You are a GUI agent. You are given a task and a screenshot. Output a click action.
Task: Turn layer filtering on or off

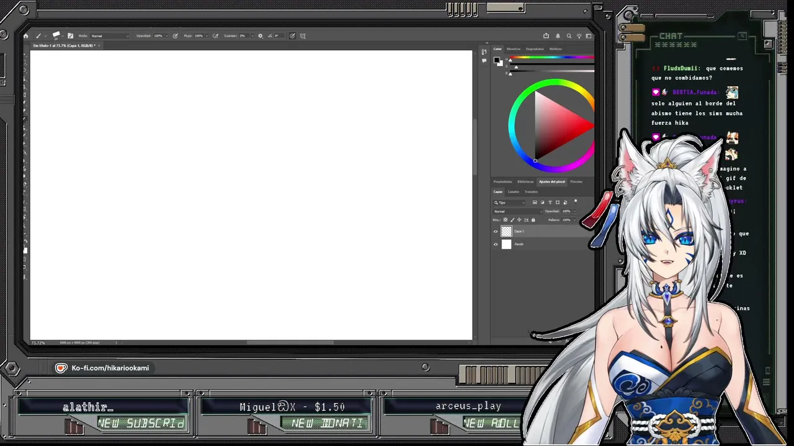(x=576, y=201)
